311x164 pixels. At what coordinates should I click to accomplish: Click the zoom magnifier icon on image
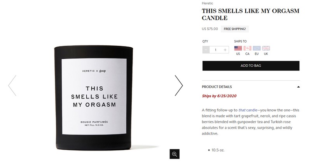tap(175, 154)
